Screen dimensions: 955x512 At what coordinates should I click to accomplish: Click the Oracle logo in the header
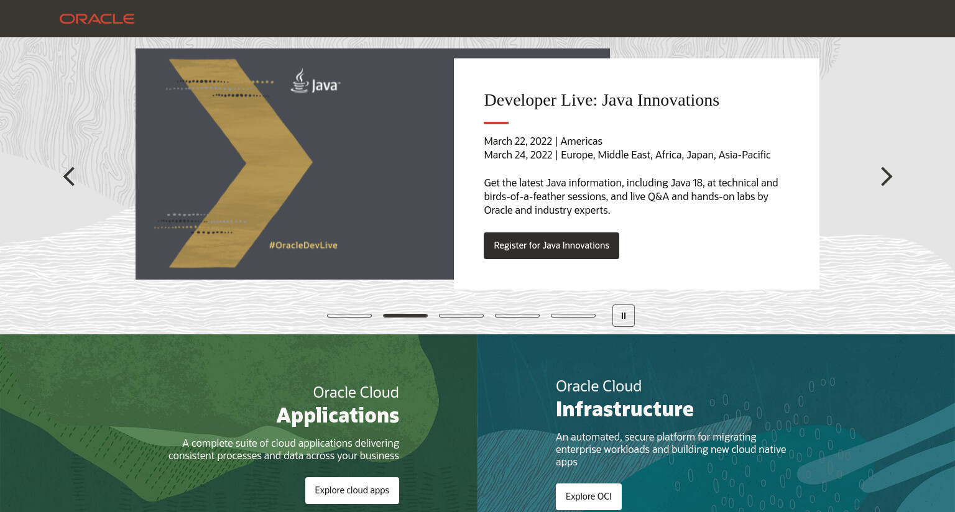97,19
